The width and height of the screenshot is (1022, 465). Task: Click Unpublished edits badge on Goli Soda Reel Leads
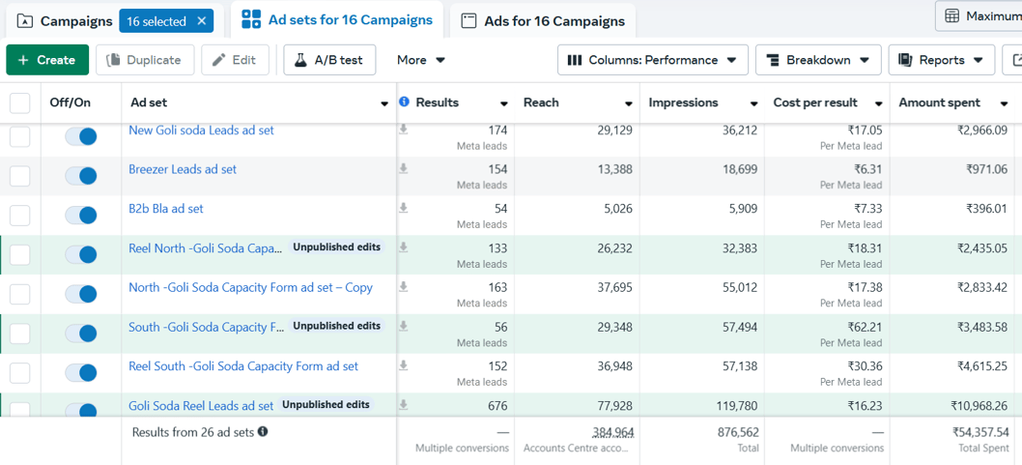pos(326,404)
